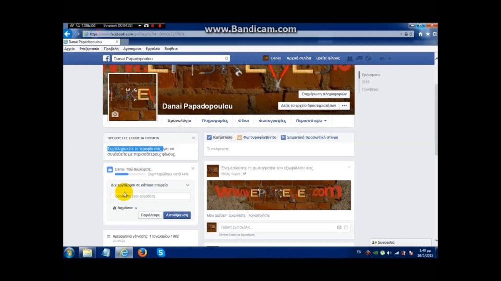Click the Αποθήκευση button
The width and height of the screenshot is (501, 281).
177,215
